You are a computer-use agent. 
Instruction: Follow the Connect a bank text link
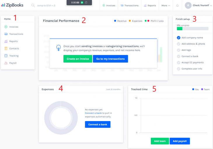93,113
